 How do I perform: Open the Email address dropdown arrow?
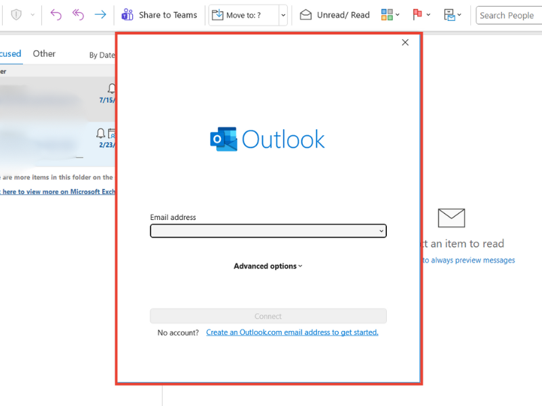381,231
